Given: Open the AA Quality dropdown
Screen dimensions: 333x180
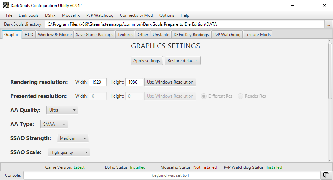Looking at the screenshot, I should [62, 110].
